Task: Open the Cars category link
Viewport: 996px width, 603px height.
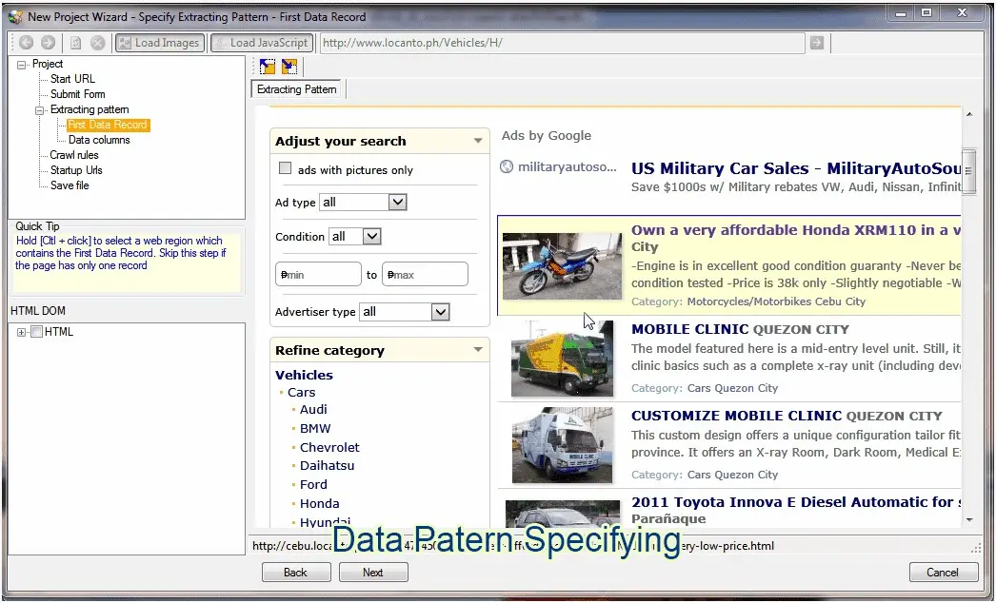Action: click(x=301, y=392)
